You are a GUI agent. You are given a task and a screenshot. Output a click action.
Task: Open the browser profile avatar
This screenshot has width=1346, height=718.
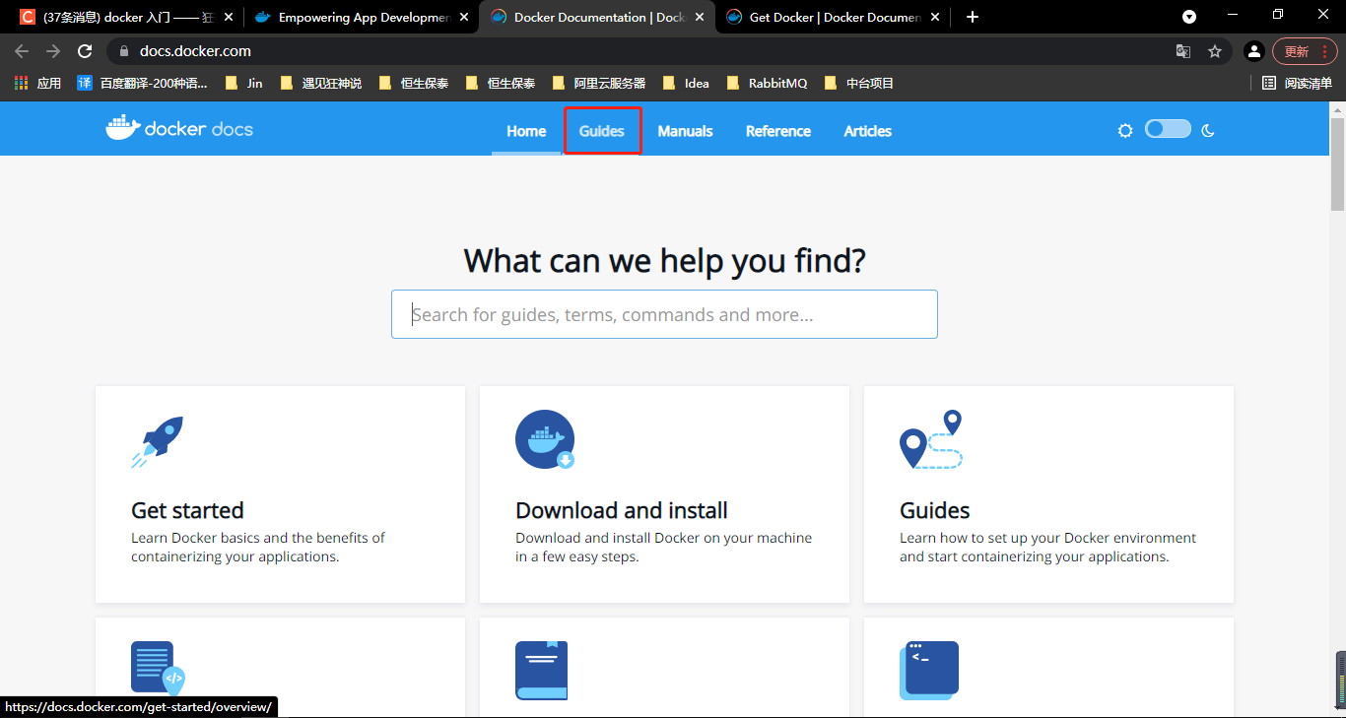[1253, 51]
